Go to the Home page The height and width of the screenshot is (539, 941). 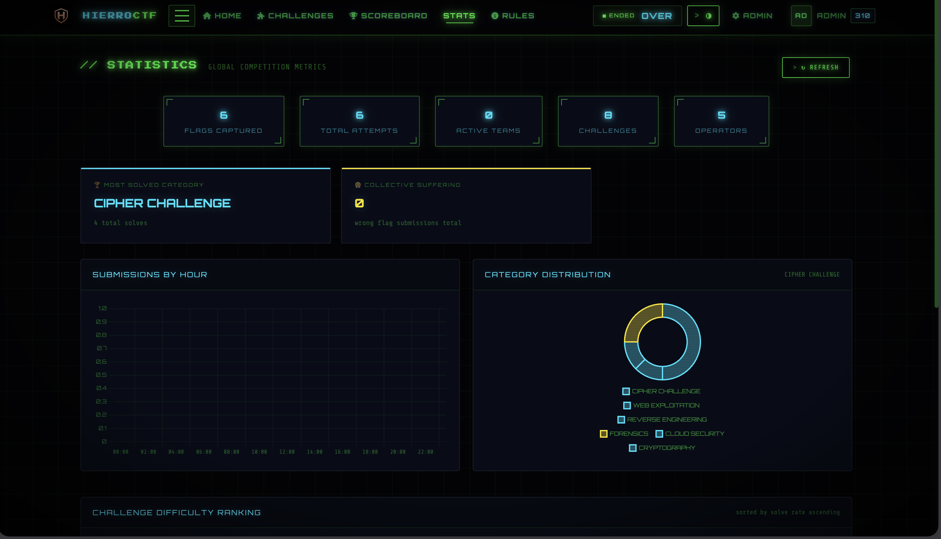click(x=222, y=15)
